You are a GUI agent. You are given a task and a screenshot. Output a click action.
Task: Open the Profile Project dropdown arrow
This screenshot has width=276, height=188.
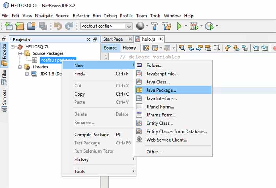tap(217, 26)
